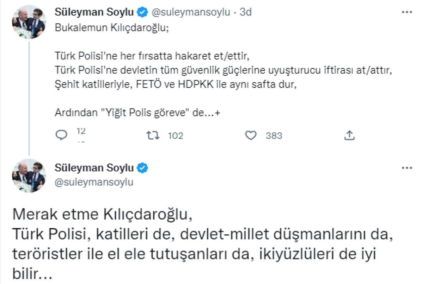Open the share icon on the tweet

(x=349, y=135)
